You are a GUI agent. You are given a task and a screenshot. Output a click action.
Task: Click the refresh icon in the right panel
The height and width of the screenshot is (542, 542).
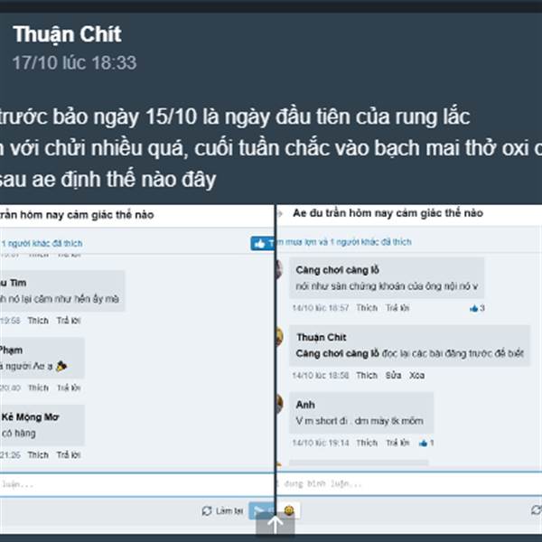pyautogui.click(x=537, y=509)
